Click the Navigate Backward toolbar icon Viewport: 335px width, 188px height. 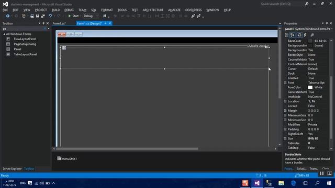pos(8,16)
